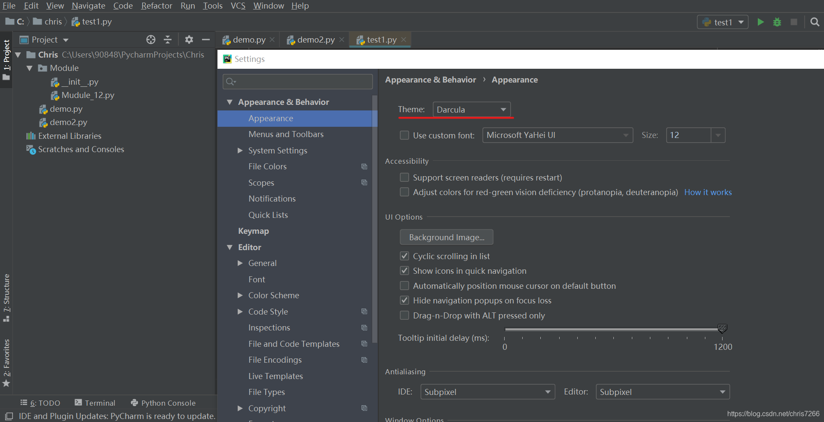Open the VCS menu
This screenshot has height=422, width=824.
[x=238, y=6]
